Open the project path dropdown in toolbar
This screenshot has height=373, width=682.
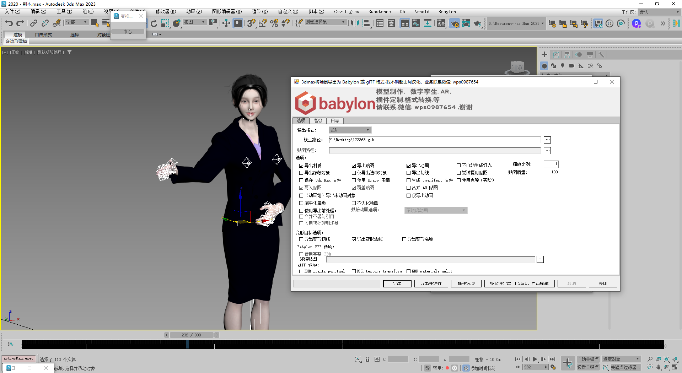(x=516, y=23)
